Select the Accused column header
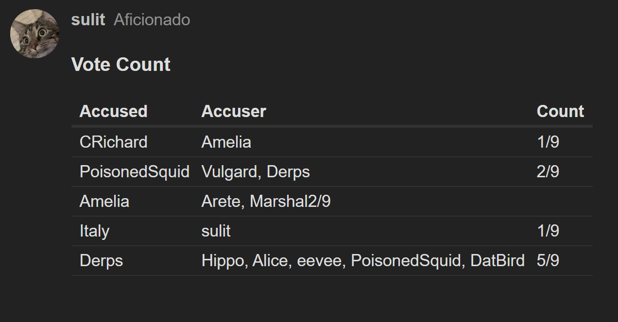Screen dimensions: 618x322 point(113,111)
